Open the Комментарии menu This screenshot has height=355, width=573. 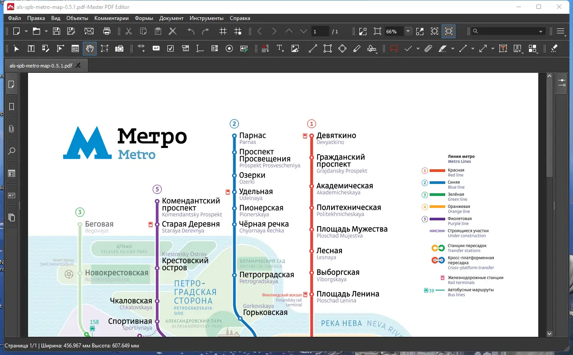click(111, 18)
